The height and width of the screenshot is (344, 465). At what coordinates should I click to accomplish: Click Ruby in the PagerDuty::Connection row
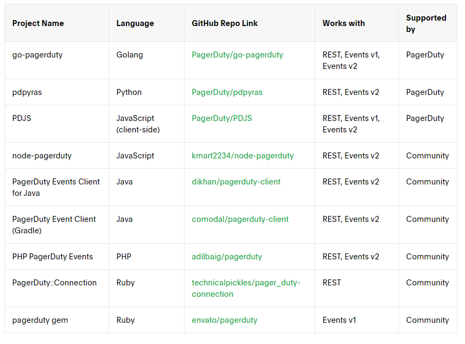coord(125,283)
